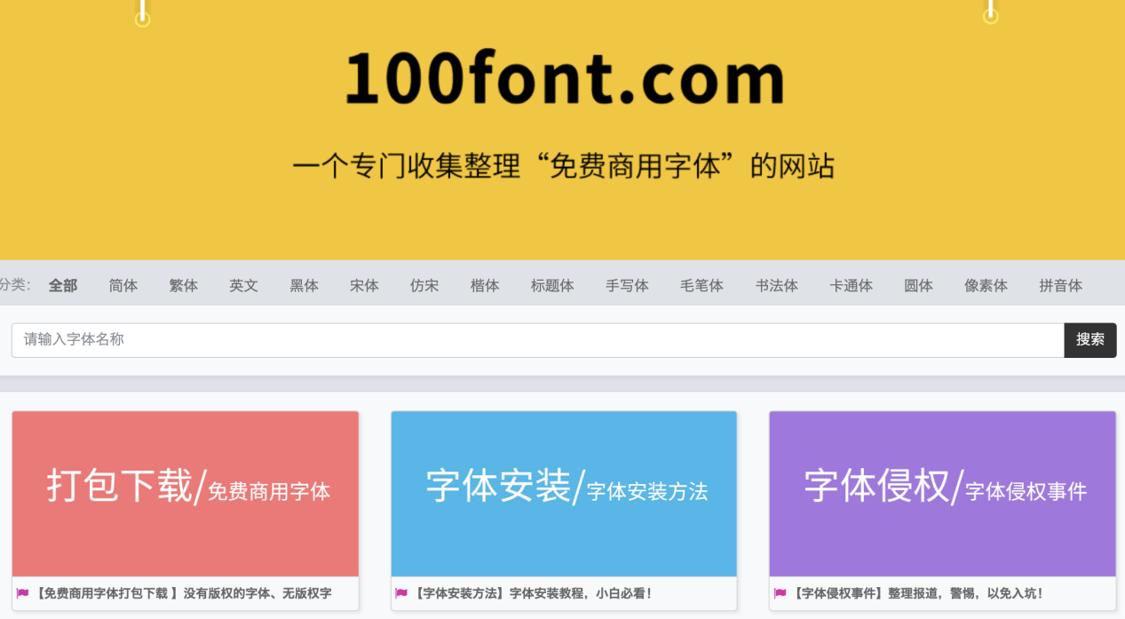Open the purple 字体侵权 banner card
The image size is (1125, 619).
942,493
